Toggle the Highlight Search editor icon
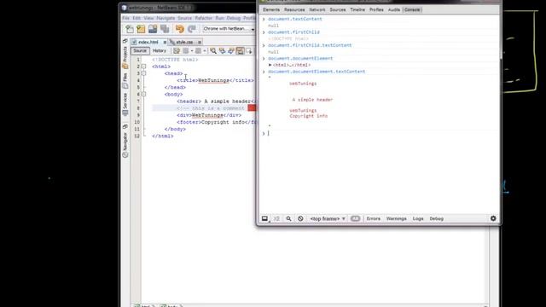 coord(240,51)
